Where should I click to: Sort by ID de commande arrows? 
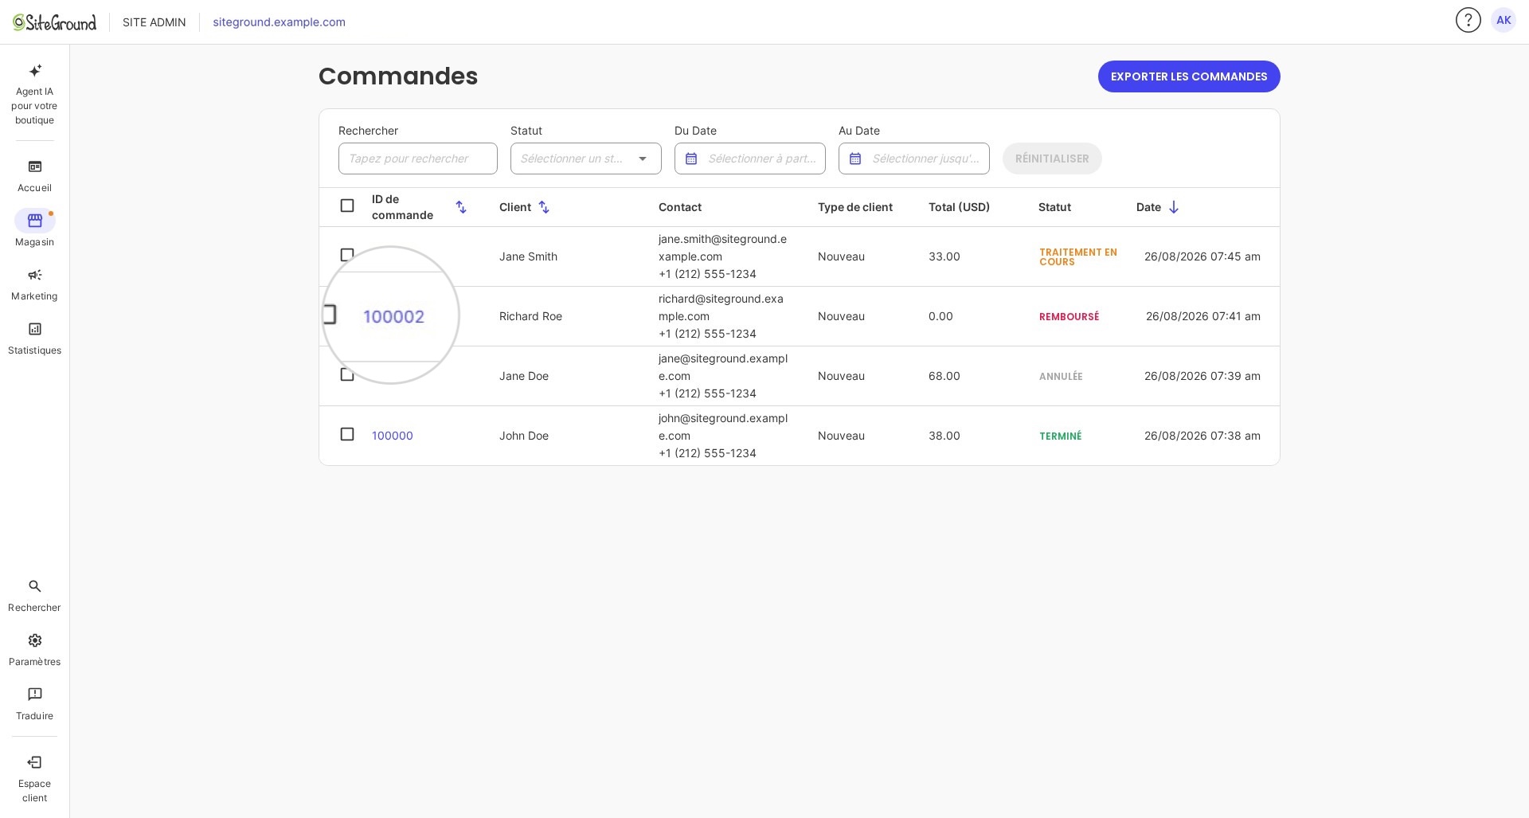coord(461,207)
